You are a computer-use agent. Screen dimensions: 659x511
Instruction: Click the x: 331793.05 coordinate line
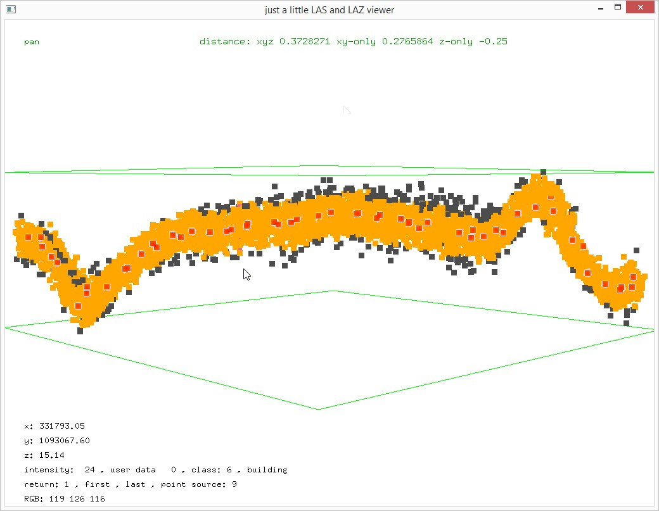point(54,426)
